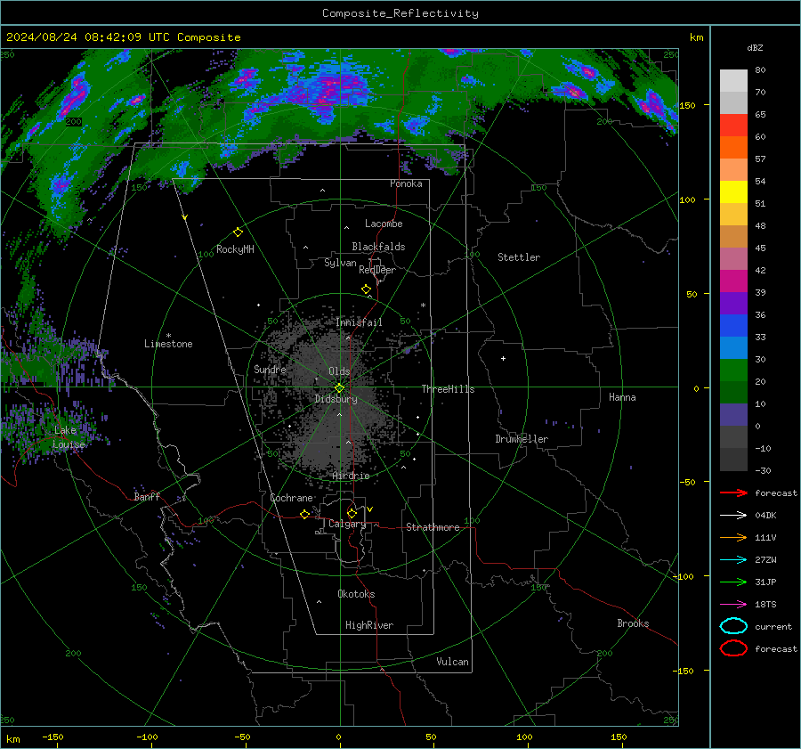Click the Lake Louise label
The image size is (801, 749).
pos(69,437)
